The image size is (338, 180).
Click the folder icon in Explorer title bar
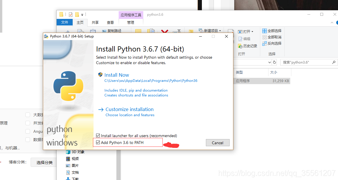coord(61,15)
